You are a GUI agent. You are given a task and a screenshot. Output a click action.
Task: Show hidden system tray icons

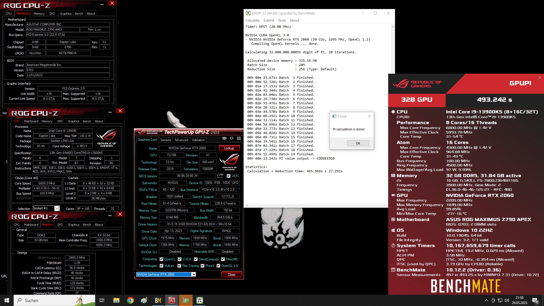coord(486,300)
